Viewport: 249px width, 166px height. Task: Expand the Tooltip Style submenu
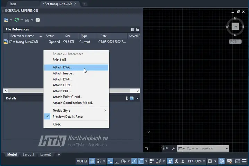pos(76,111)
